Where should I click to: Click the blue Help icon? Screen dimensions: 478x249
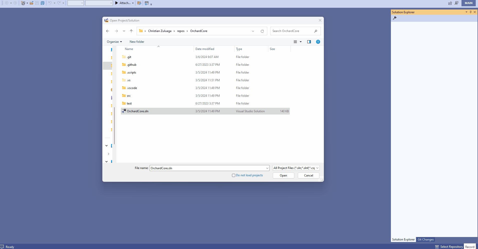[318, 42]
